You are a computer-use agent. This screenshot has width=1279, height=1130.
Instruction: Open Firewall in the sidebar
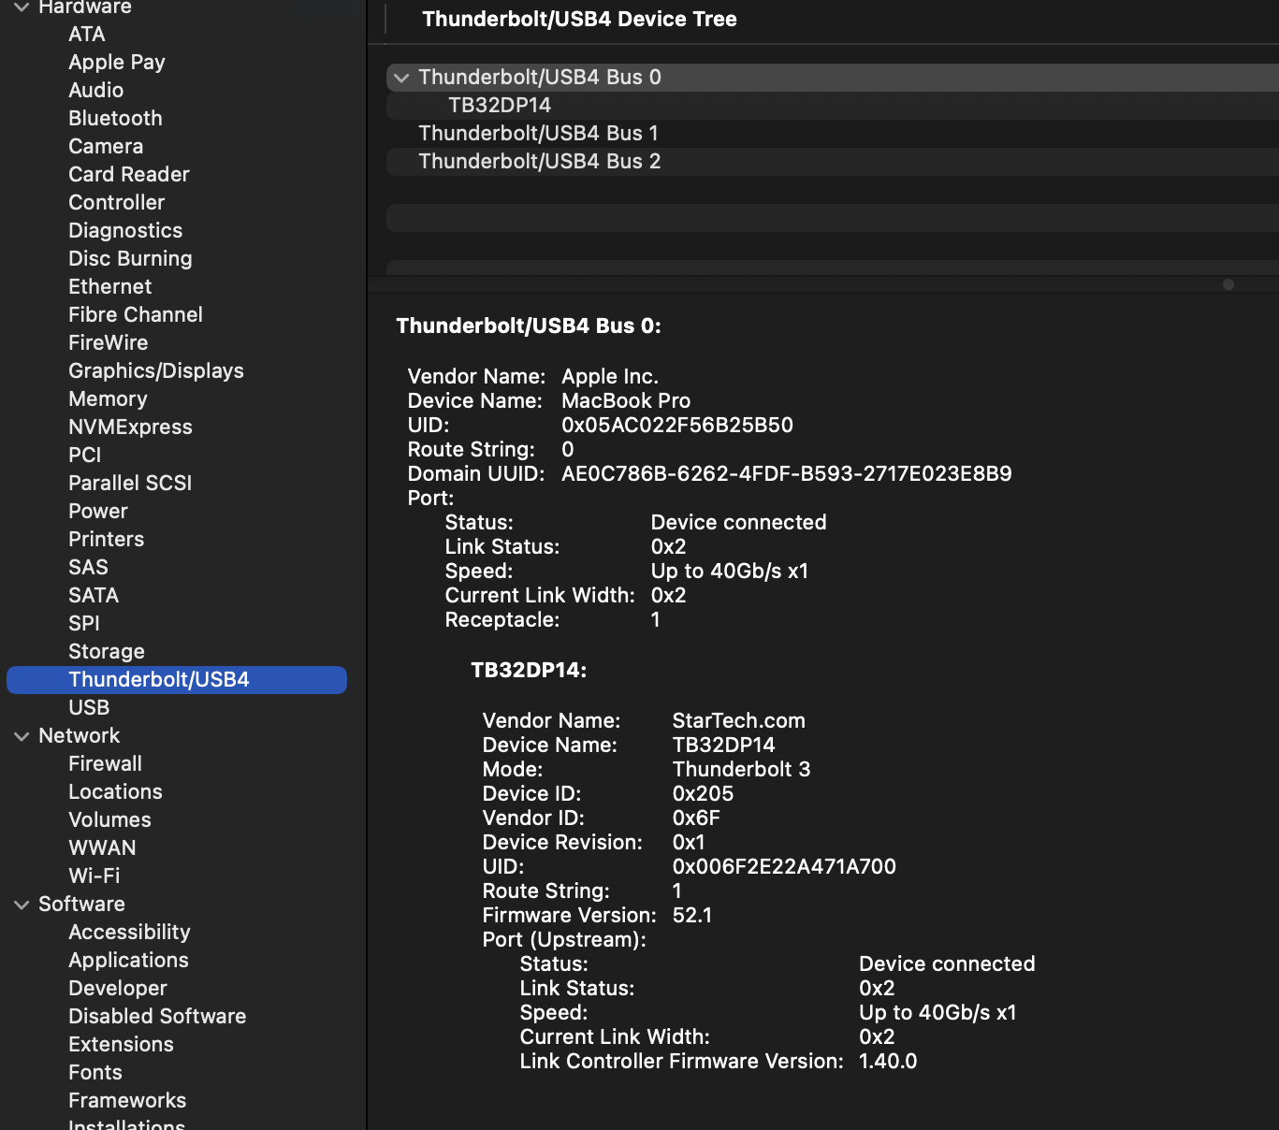pyautogui.click(x=106, y=764)
